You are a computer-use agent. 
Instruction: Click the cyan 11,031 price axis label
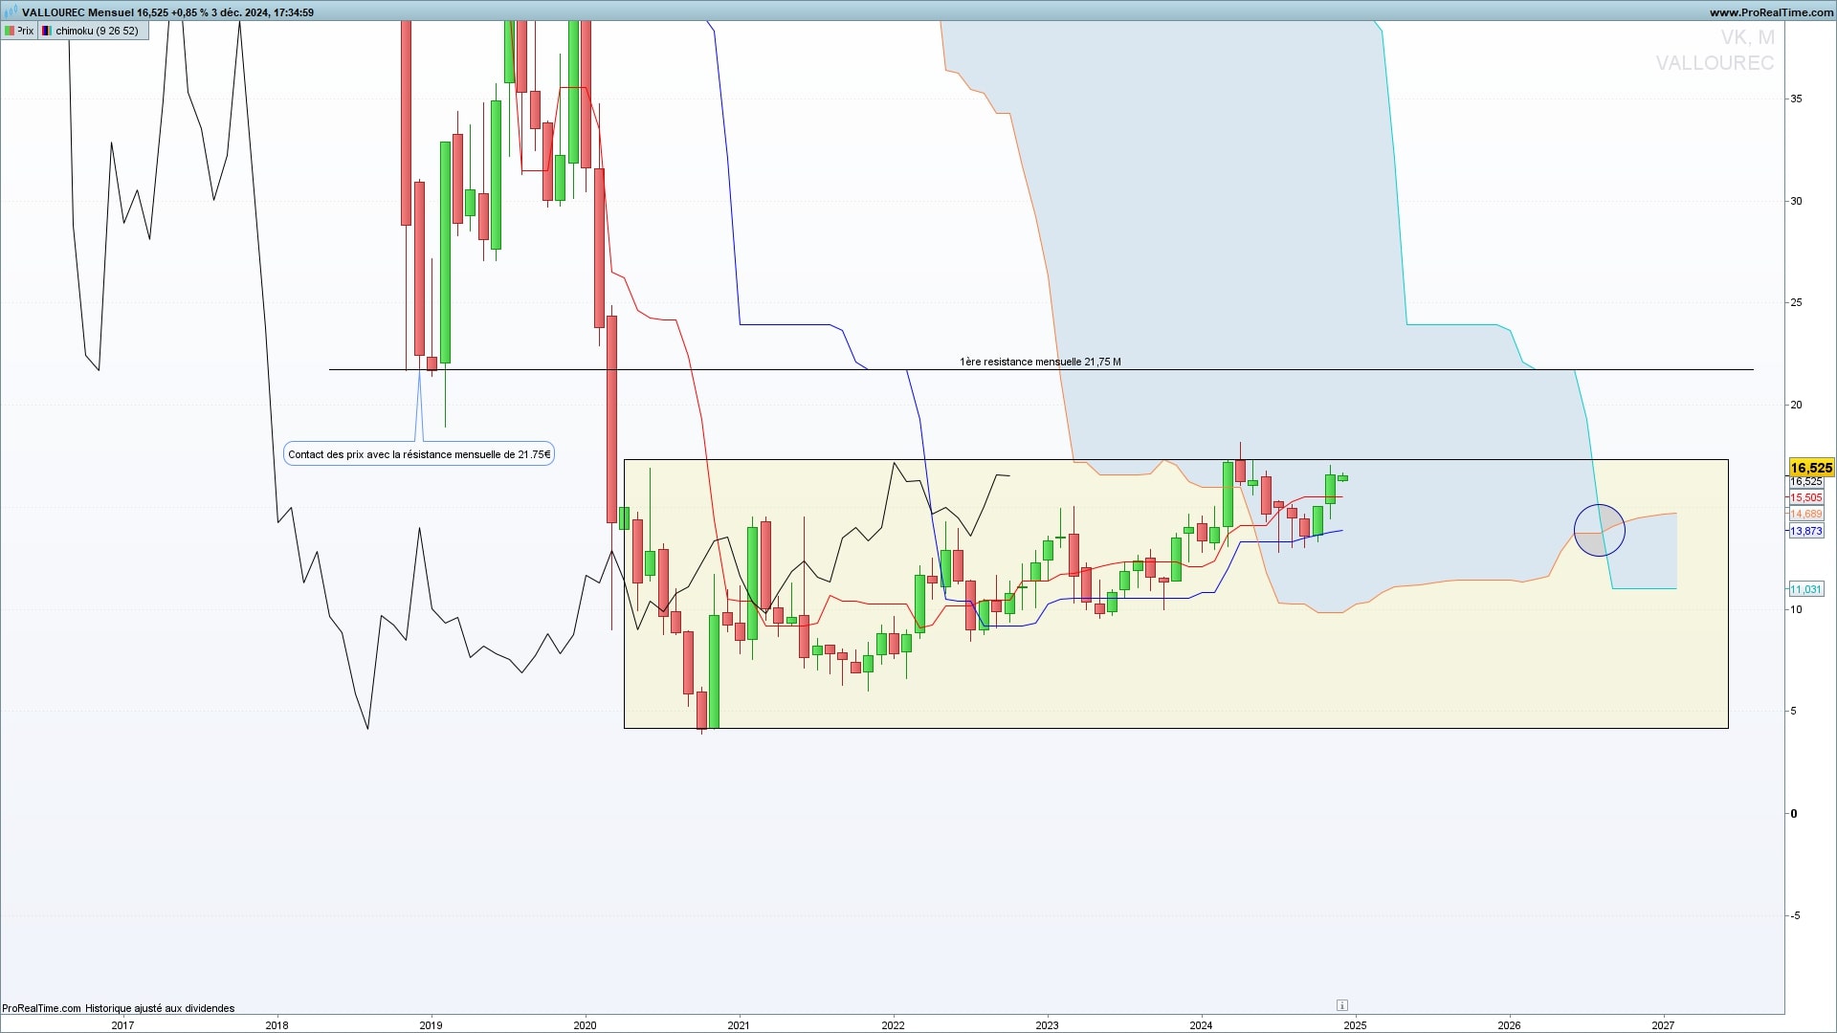pyautogui.click(x=1806, y=589)
